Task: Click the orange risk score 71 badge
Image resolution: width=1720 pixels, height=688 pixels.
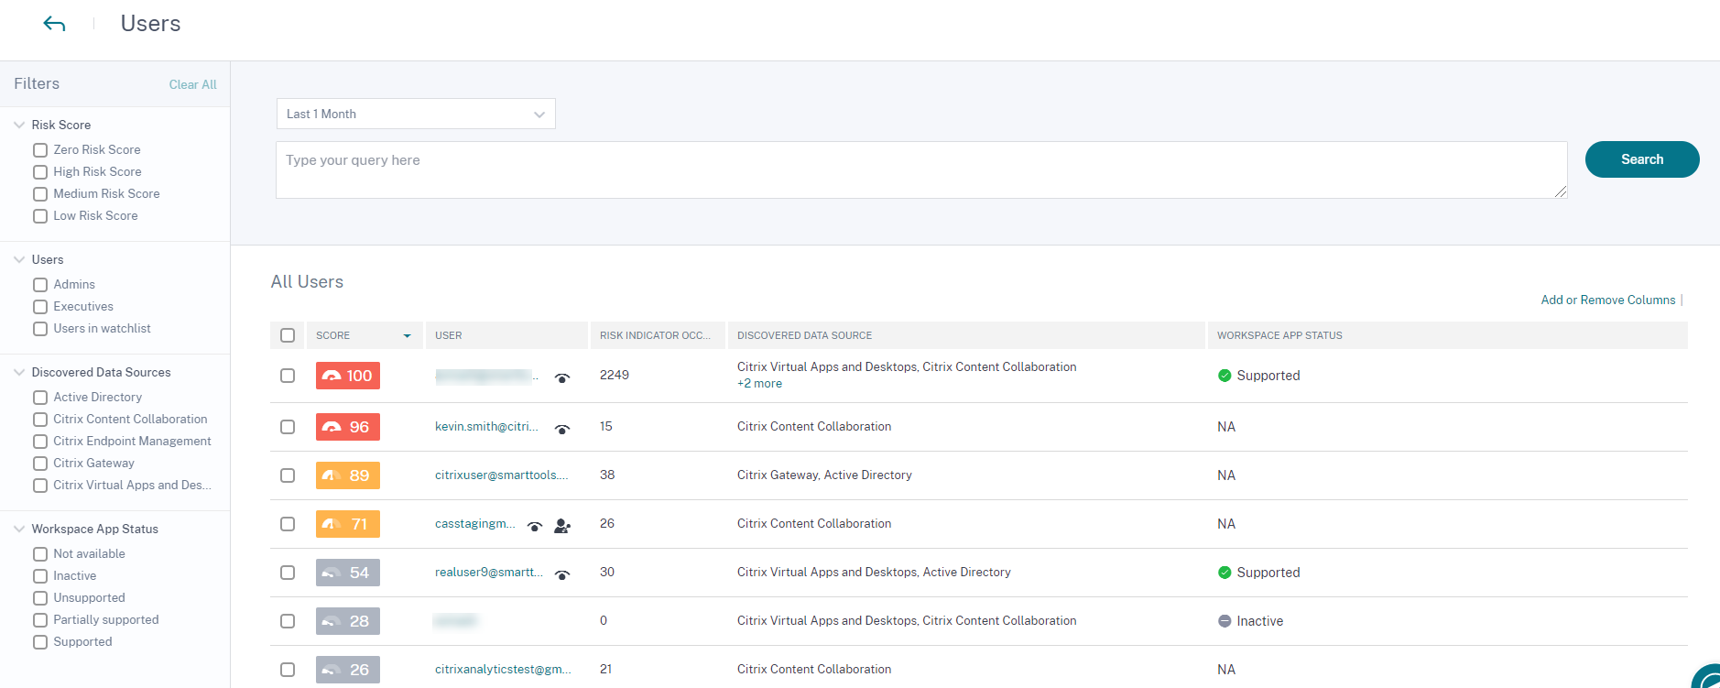Action: pos(348,524)
